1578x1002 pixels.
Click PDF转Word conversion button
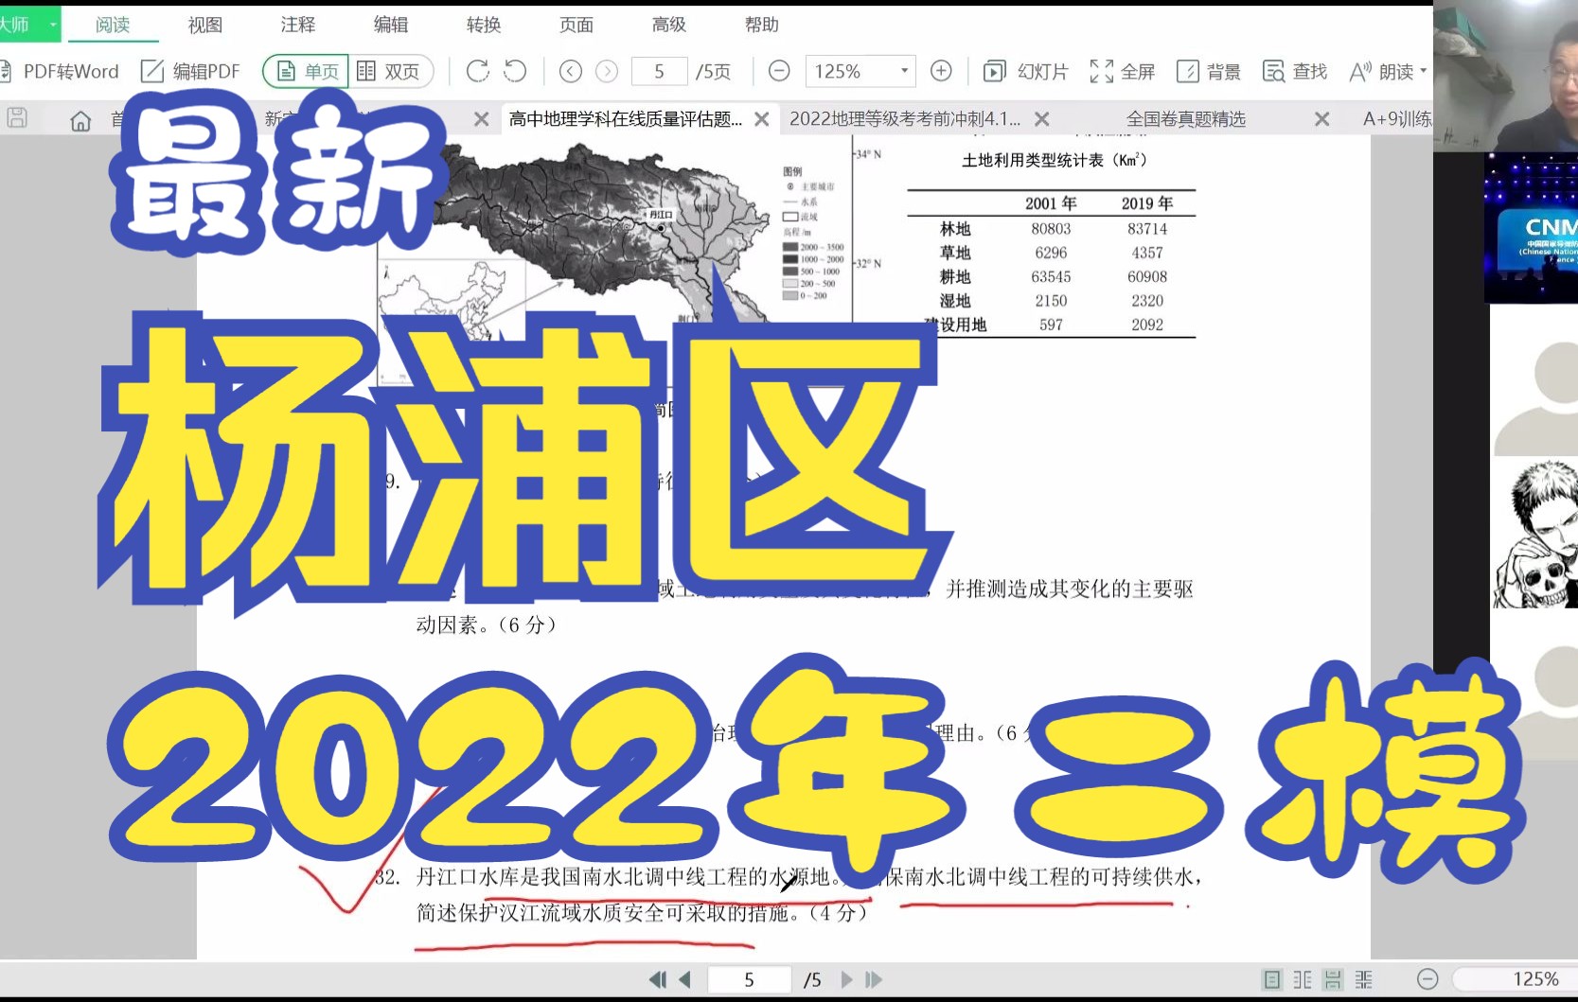(61, 71)
